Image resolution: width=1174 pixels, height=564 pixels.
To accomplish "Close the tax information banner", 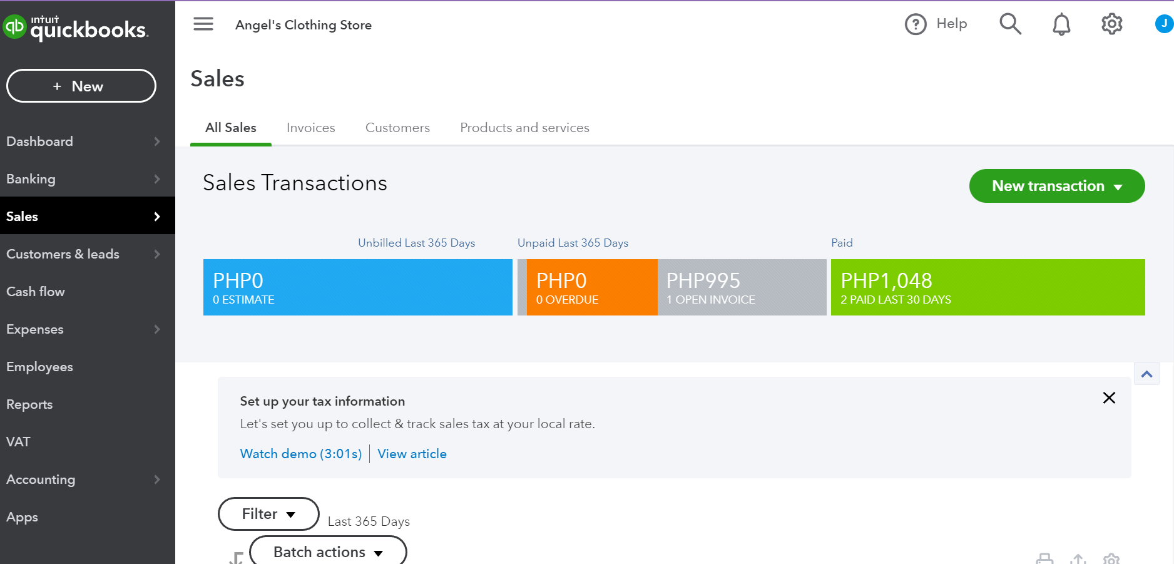I will 1109,398.
